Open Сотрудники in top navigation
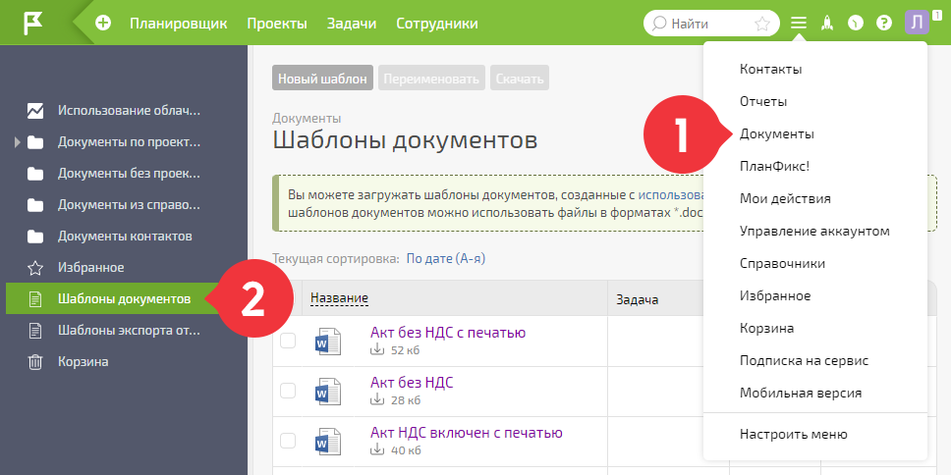Viewport: 951px width, 475px height. [x=436, y=24]
